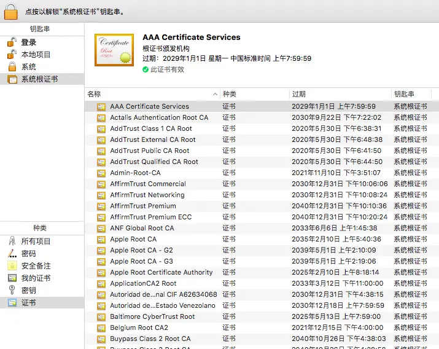Select Autoridad de...nal CIF A62634068 row
The height and width of the screenshot is (349, 439).
coord(262,294)
